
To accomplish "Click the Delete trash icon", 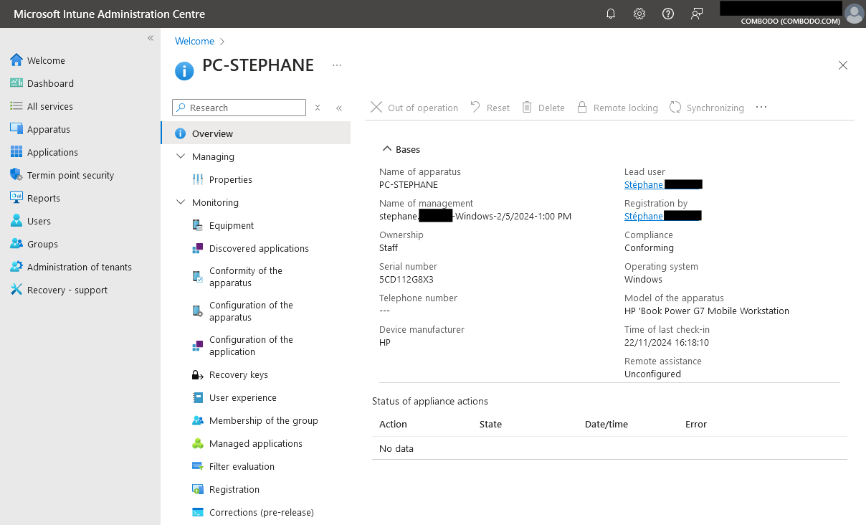I will [527, 108].
